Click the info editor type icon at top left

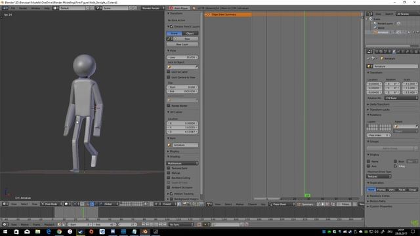[x=5, y=8]
